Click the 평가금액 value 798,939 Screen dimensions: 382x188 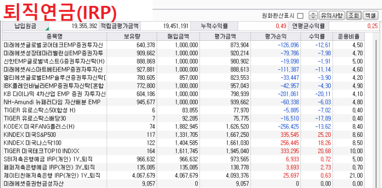click(x=239, y=94)
